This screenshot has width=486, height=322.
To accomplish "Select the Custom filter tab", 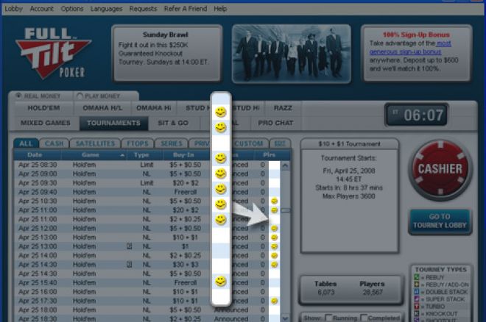I will click(x=249, y=143).
